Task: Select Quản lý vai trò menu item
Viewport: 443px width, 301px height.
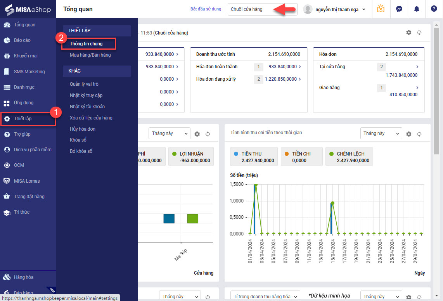Action: tap(84, 84)
